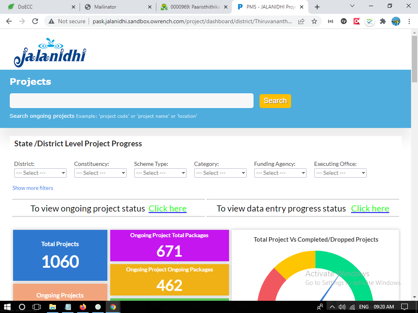Screen dimensions: 418x313
Task: Open the Chrome extensions puzzle icon
Action: pyautogui.click(x=382, y=21)
